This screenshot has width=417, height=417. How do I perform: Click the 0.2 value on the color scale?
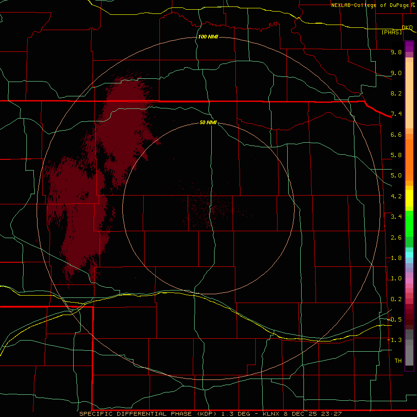(396, 299)
